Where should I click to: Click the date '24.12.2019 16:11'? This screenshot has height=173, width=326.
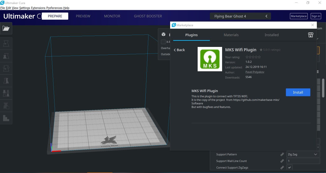[x=256, y=67]
